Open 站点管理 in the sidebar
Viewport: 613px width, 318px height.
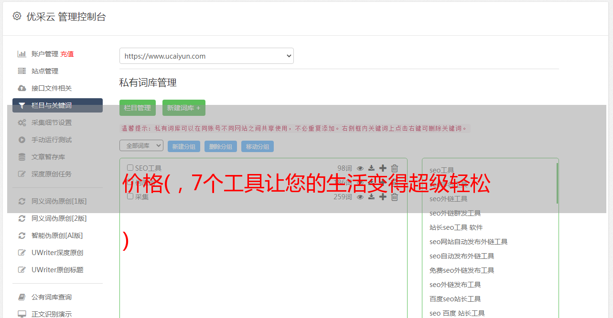point(45,71)
